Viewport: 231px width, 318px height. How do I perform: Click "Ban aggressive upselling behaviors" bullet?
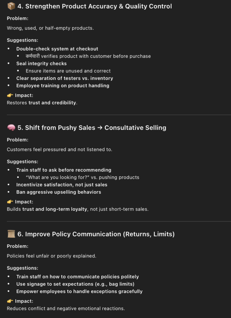point(59,192)
